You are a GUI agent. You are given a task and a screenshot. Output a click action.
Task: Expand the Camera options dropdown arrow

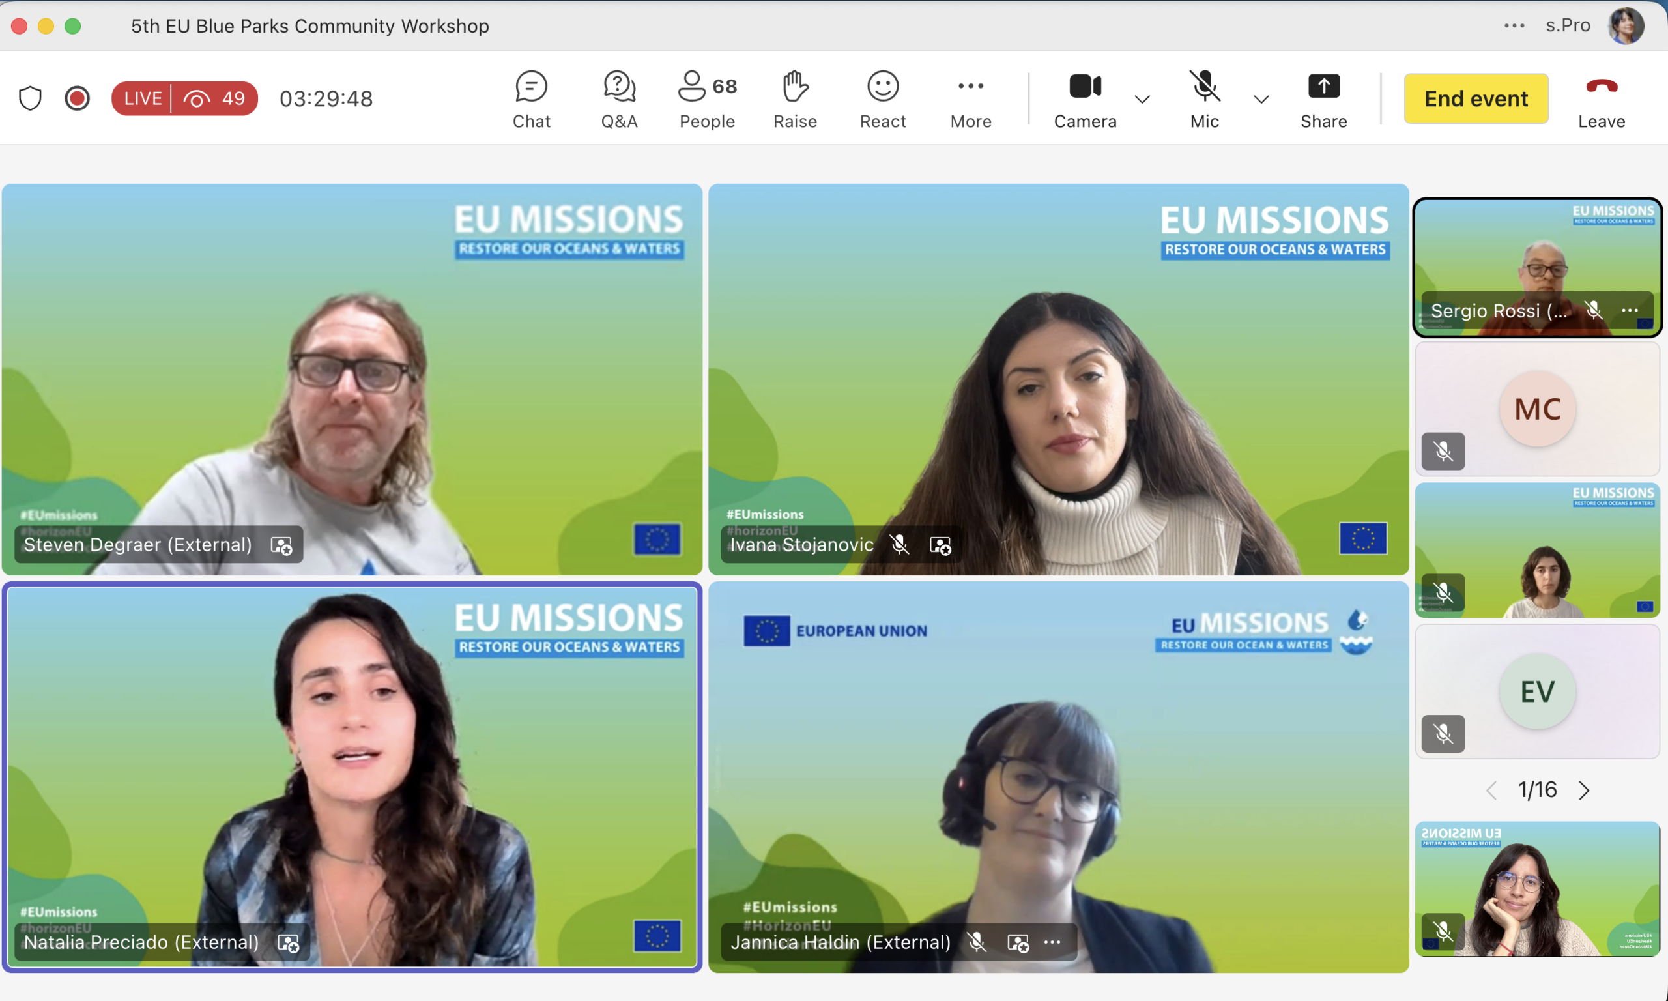pos(1142,100)
